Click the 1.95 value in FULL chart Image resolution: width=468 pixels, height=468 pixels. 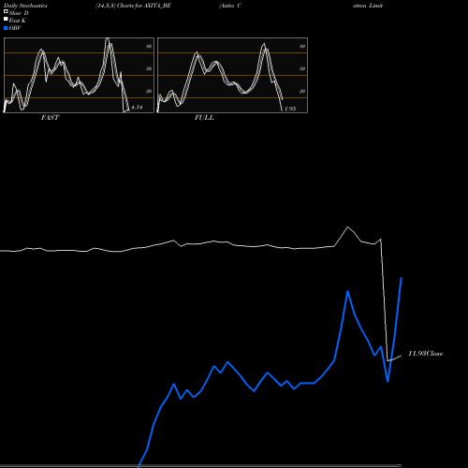(290, 109)
